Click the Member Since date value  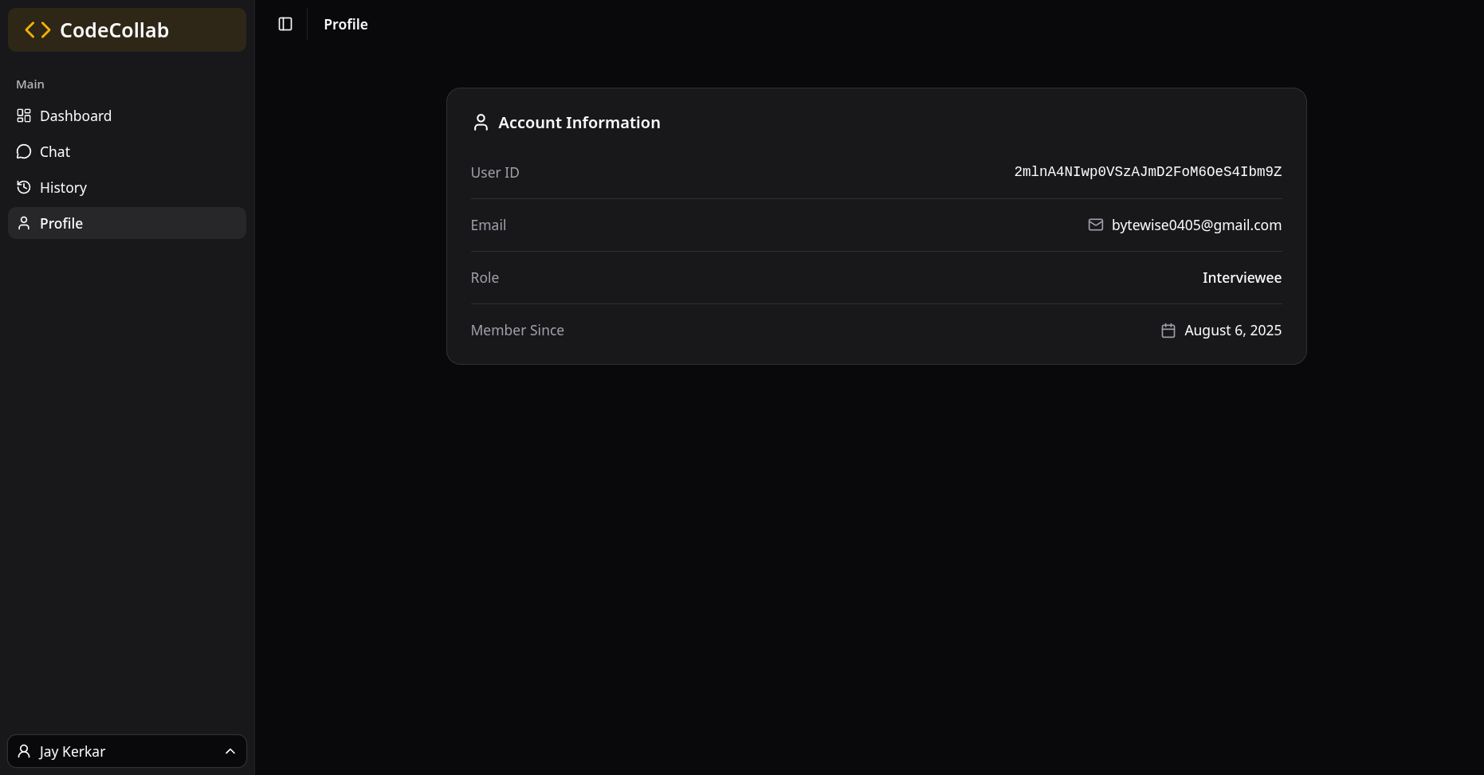(1233, 330)
